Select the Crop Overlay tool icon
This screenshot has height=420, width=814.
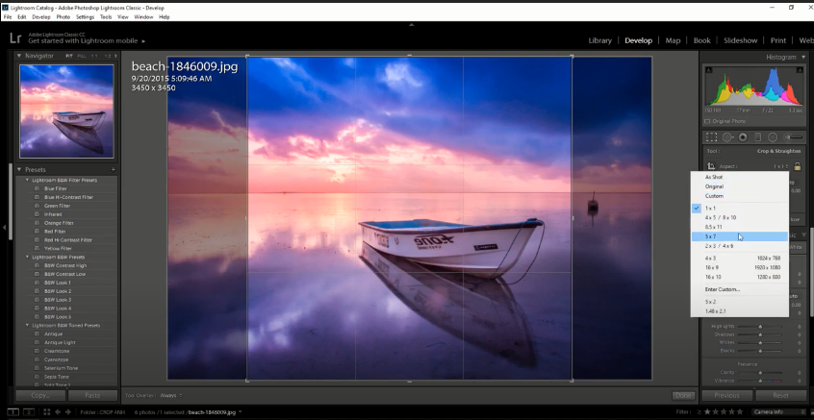click(x=711, y=137)
